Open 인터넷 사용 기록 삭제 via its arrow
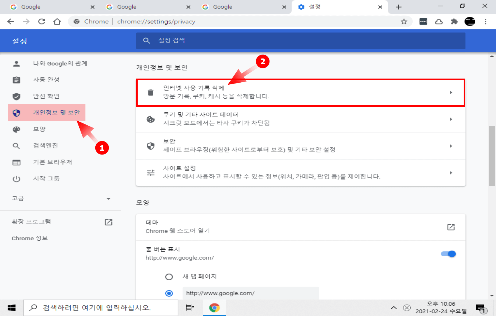The width and height of the screenshot is (496, 316). pyautogui.click(x=451, y=93)
